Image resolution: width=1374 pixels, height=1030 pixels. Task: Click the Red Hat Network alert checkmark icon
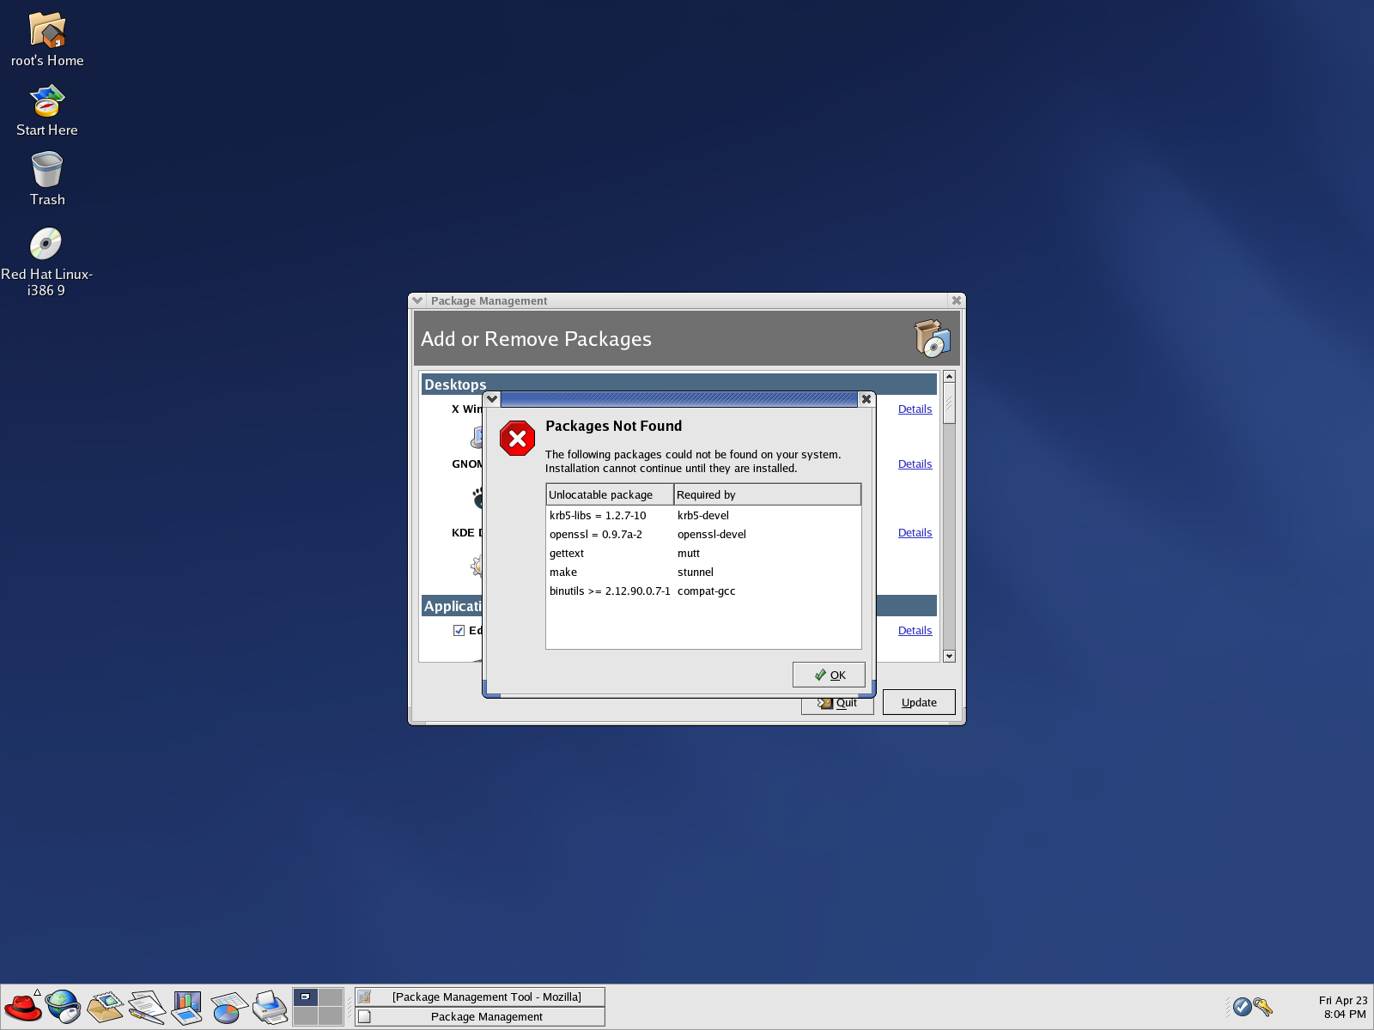(x=1242, y=1007)
